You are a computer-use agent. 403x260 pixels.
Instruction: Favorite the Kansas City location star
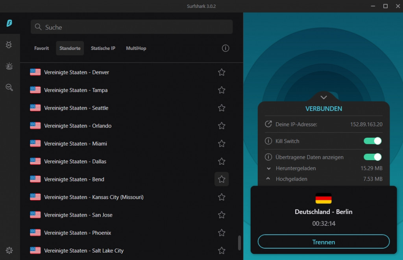point(222,197)
